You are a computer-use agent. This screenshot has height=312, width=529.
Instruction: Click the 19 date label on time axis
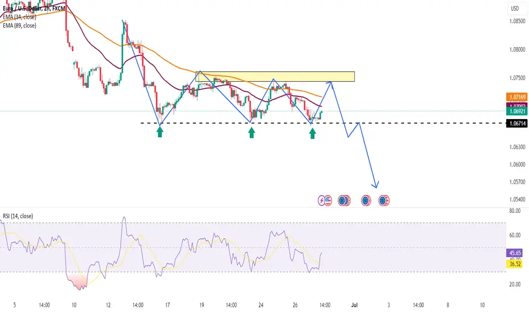coord(201,305)
